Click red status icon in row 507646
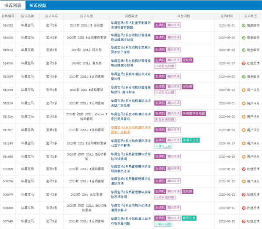 (x=244, y=221)
